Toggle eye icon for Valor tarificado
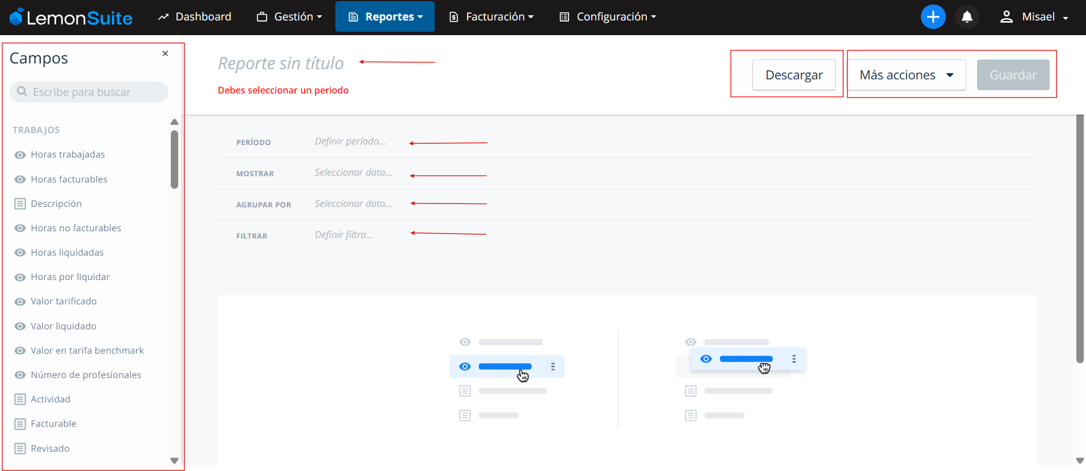Viewport: 1086px width, 471px height. tap(20, 302)
